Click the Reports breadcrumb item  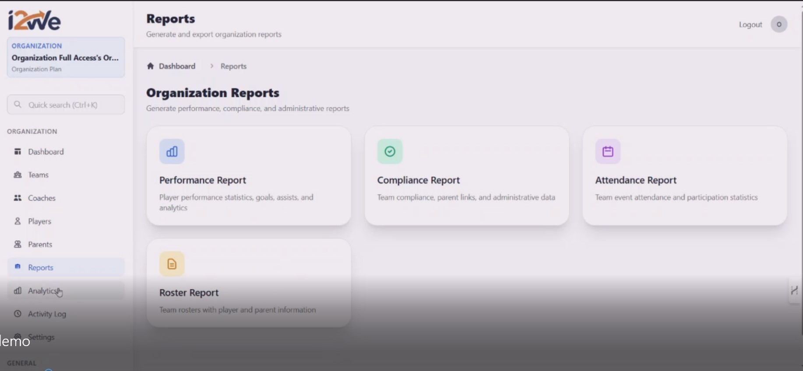(x=233, y=66)
